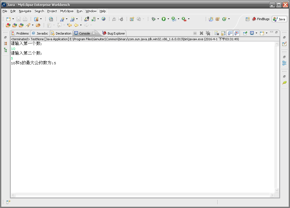This screenshot has height=208, width=290.
Task: Click the Open Console icon
Action: pos(262,33)
